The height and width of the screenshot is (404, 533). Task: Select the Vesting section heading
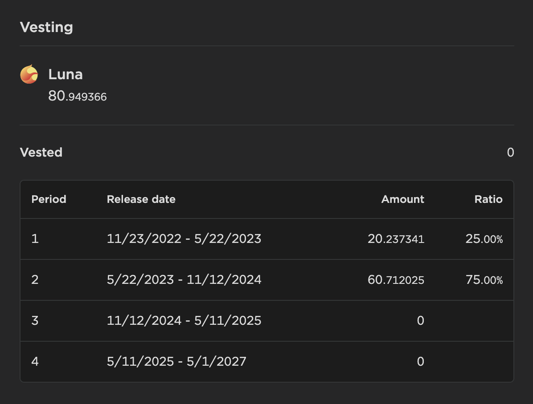click(x=46, y=27)
